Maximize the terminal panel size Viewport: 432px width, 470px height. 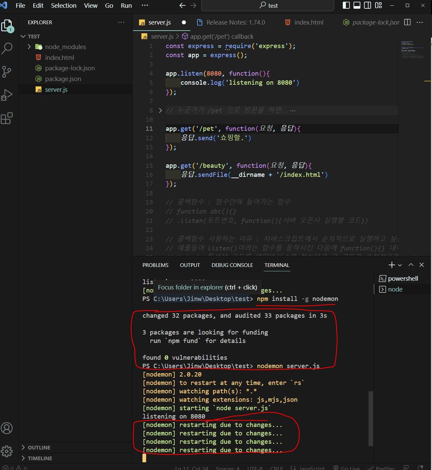click(x=411, y=265)
